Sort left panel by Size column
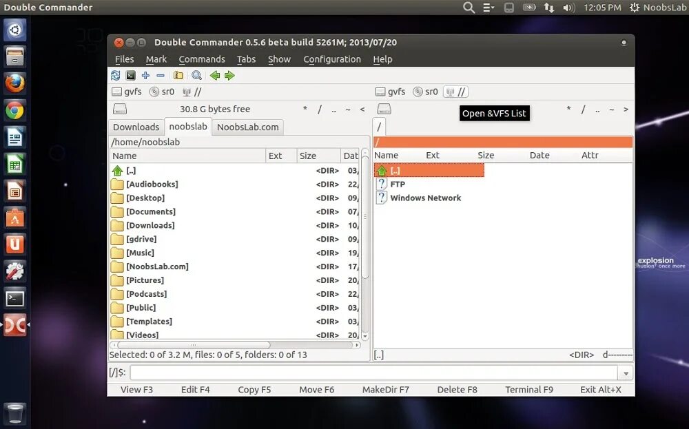Viewport: 689px width, 429px height. click(318, 156)
